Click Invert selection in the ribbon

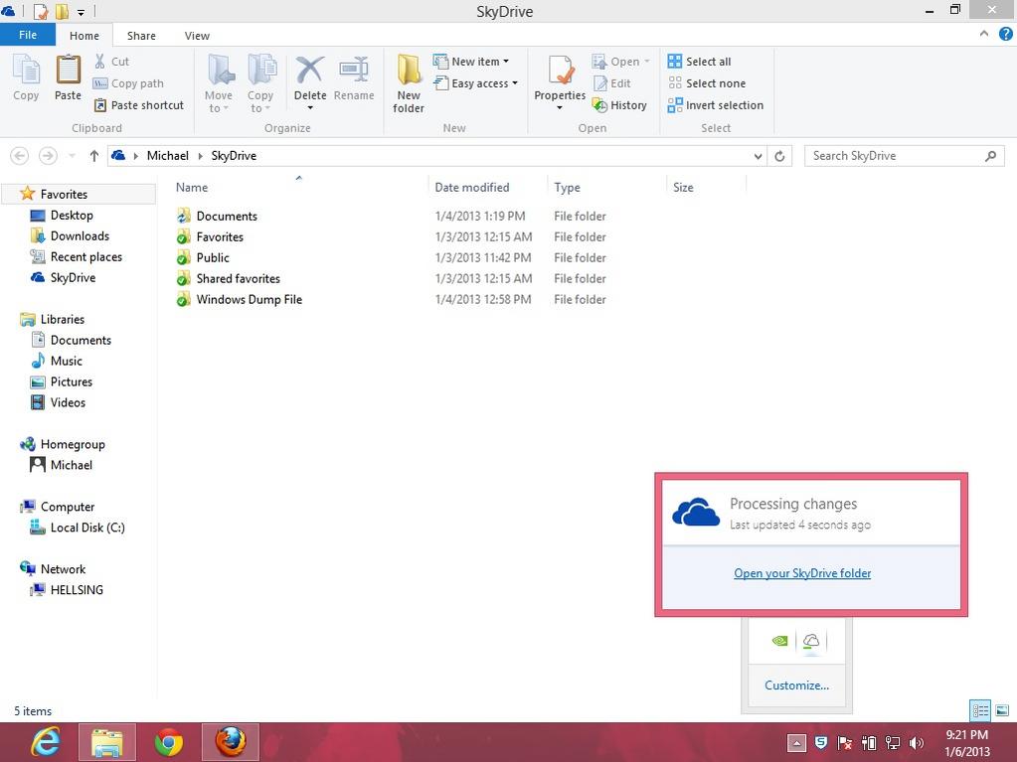[716, 105]
